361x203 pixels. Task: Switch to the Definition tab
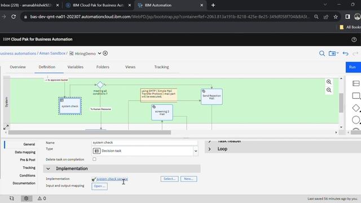[47, 67]
